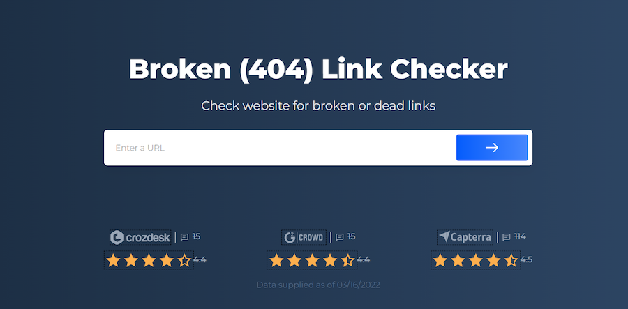Click the Check website for broken links subtitle
The height and width of the screenshot is (309, 628).
(x=318, y=105)
